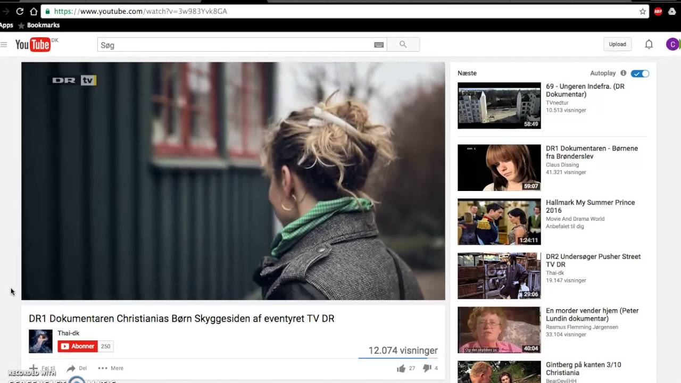
Task: Open the Børnene fra Brønderslev thumbnail
Action: click(499, 168)
